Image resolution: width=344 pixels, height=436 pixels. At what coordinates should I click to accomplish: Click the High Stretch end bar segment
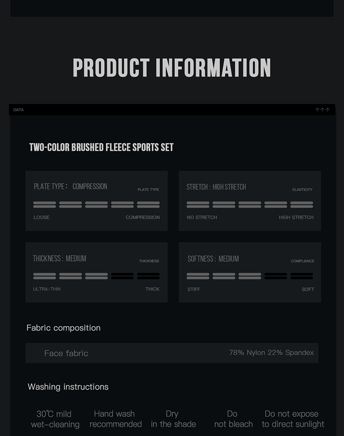(x=302, y=205)
